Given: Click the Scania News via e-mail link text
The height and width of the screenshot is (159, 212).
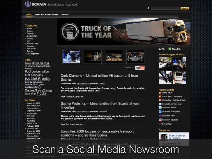Looking at the screenshot, I should coord(172,104).
